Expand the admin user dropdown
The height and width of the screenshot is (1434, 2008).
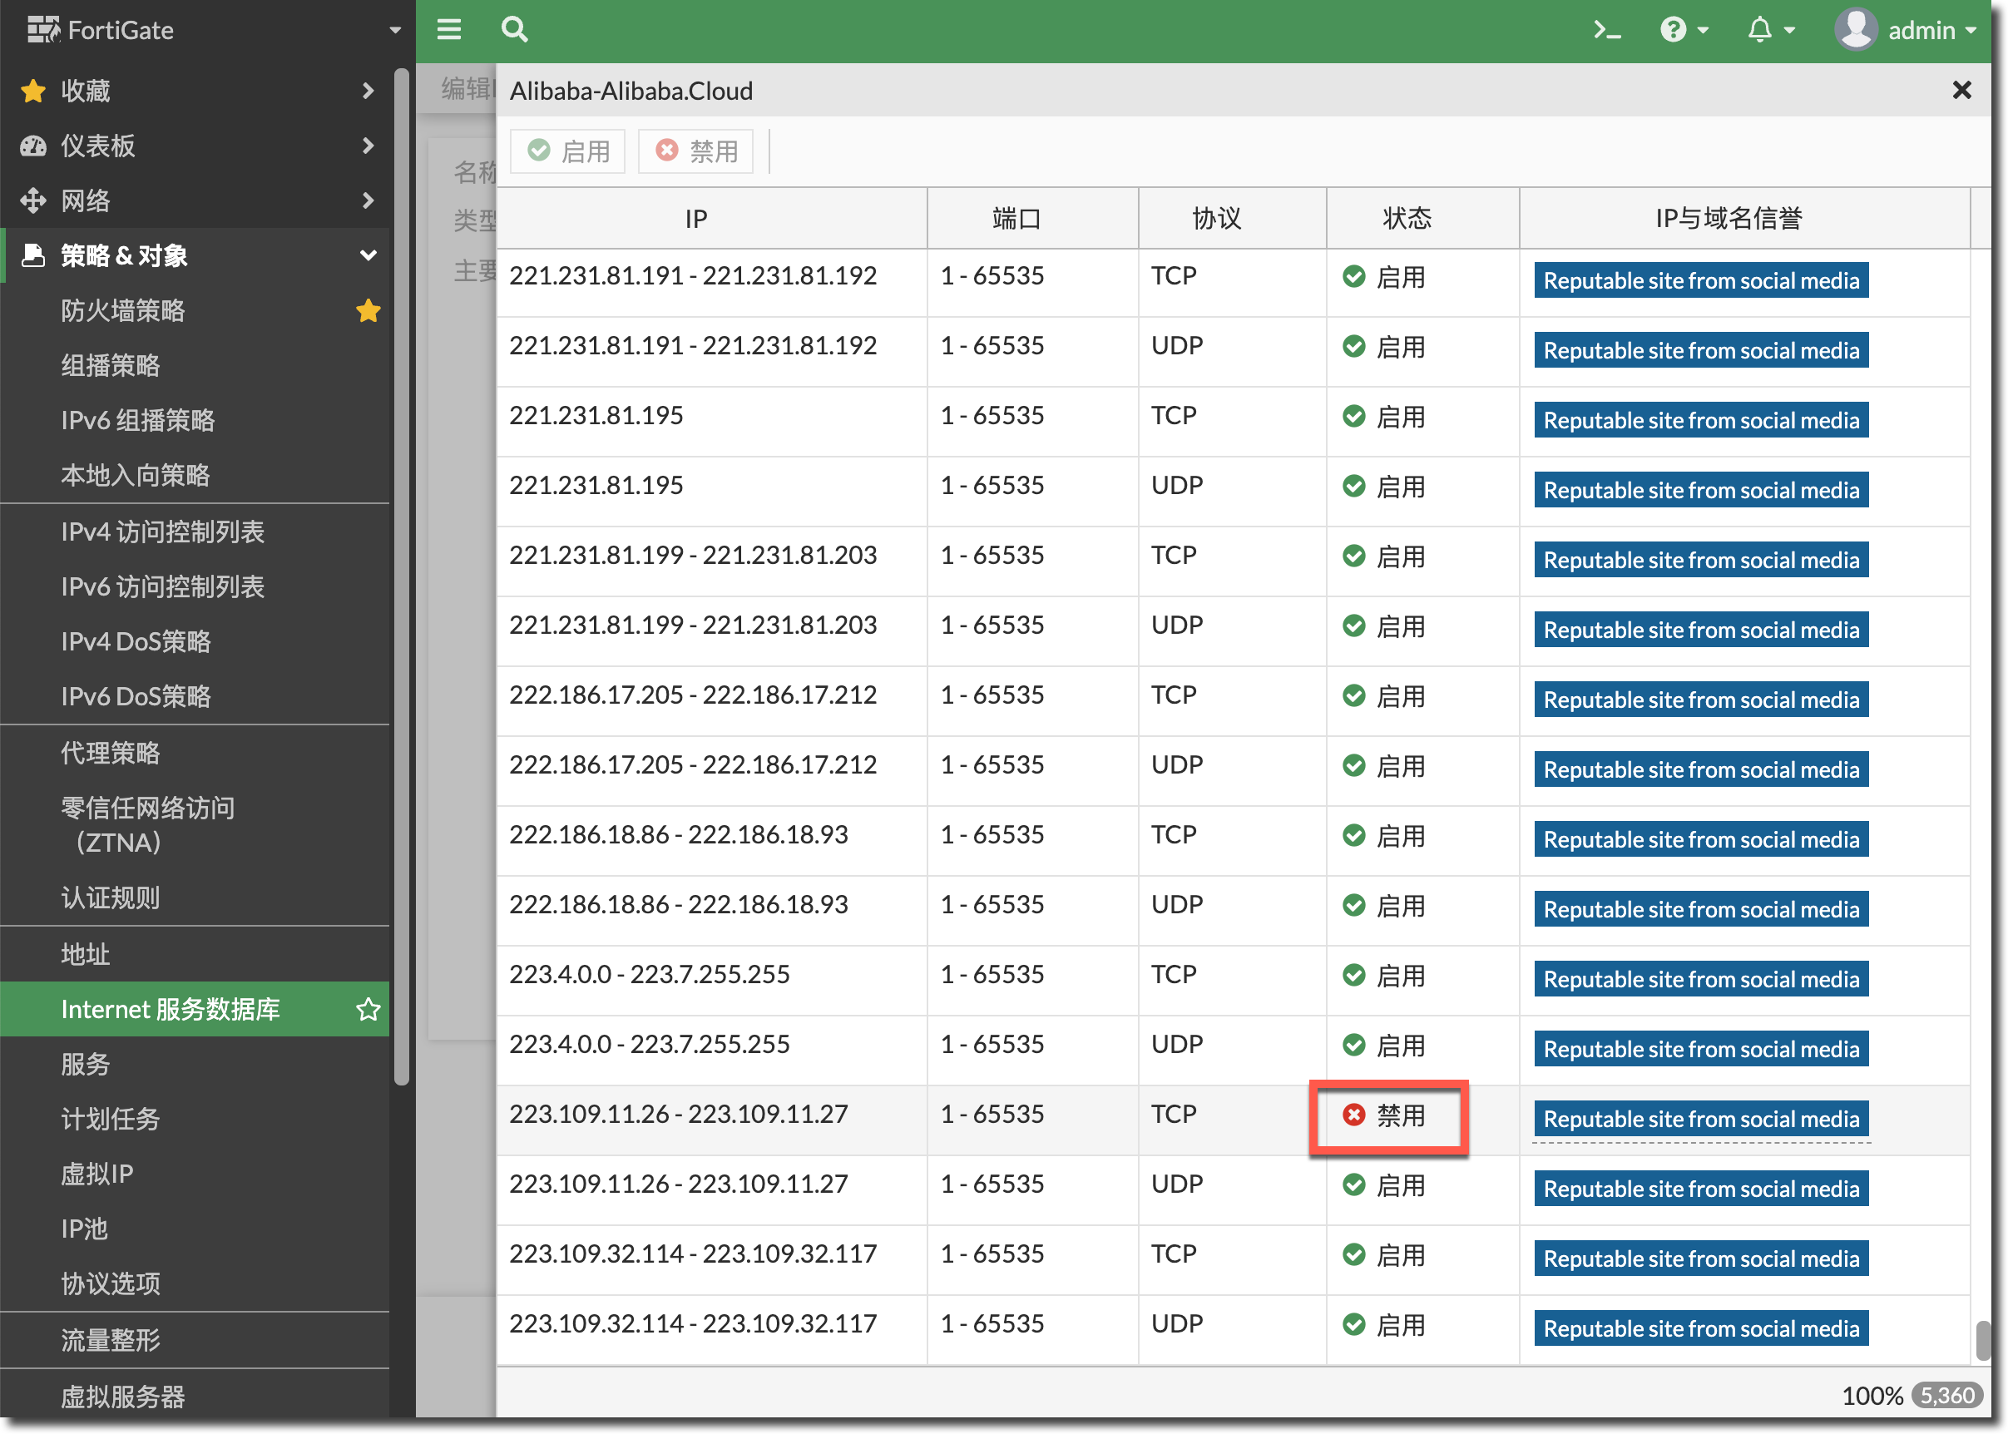(1907, 30)
